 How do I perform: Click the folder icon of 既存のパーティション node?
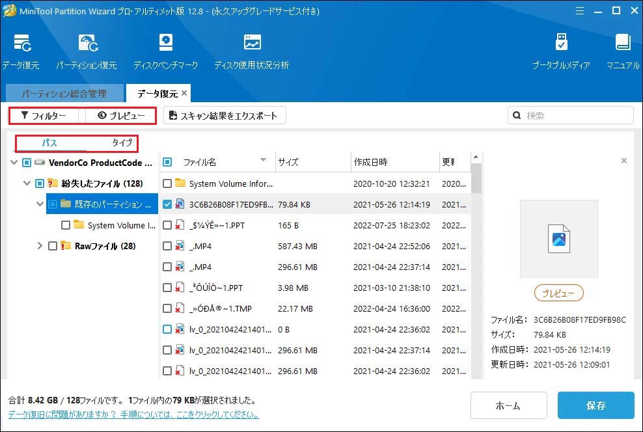66,204
